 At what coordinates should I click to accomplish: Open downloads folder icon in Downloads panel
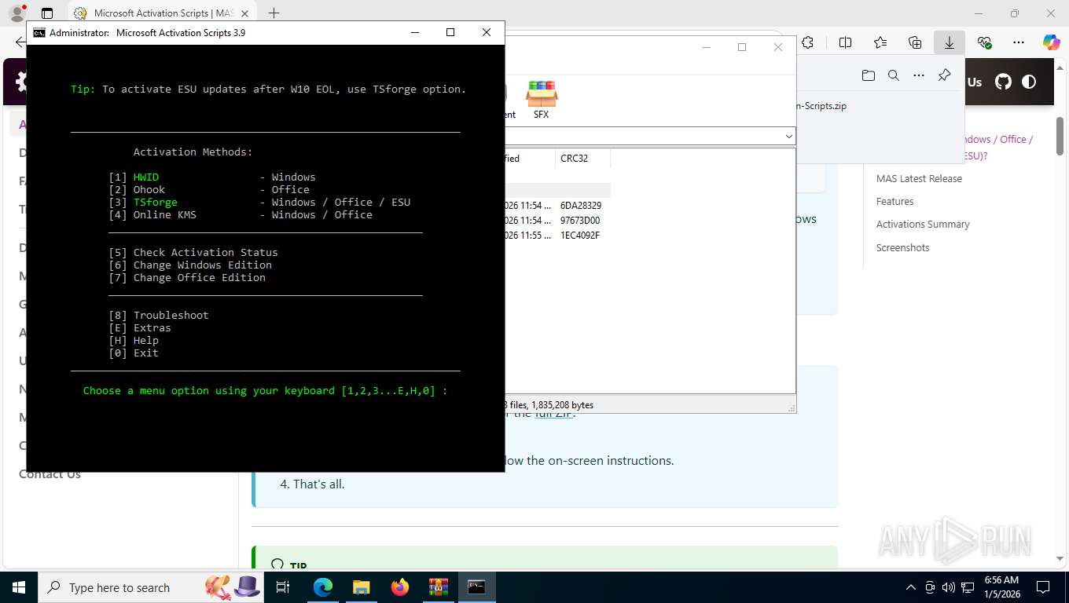tap(868, 75)
